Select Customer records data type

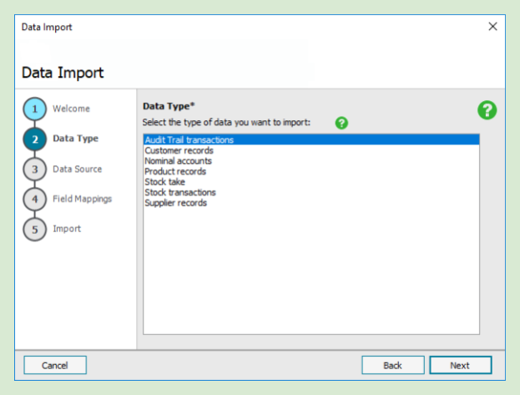point(179,151)
